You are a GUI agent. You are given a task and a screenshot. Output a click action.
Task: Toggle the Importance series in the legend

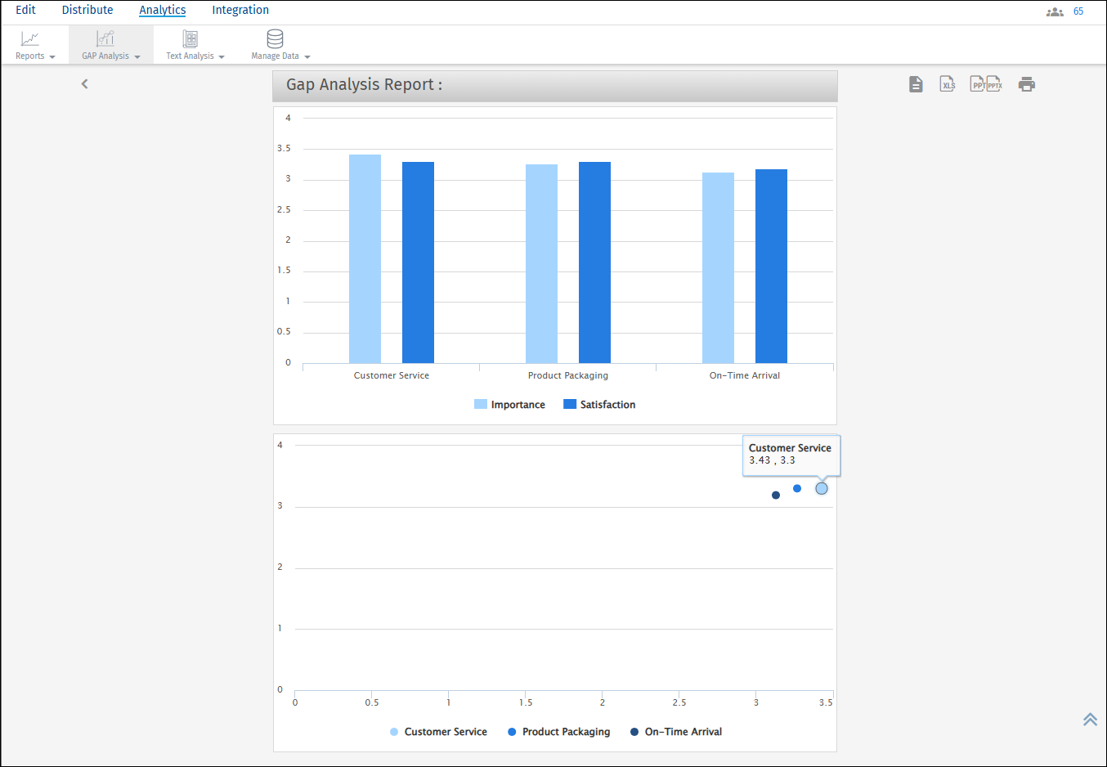pyautogui.click(x=509, y=404)
